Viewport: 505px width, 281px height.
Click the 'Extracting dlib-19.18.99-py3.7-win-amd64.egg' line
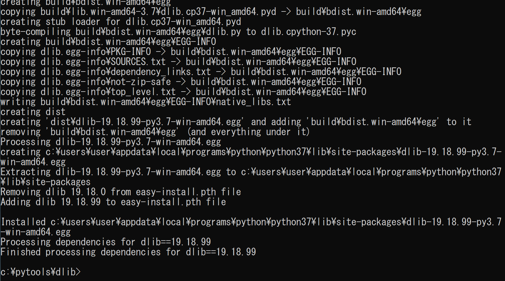(251, 172)
